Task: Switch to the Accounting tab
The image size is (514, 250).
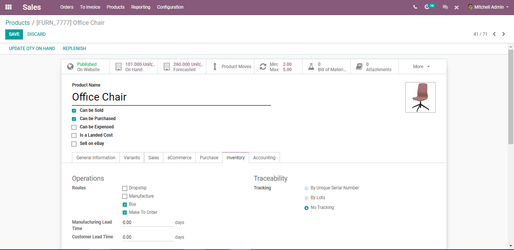Action: coord(264,158)
